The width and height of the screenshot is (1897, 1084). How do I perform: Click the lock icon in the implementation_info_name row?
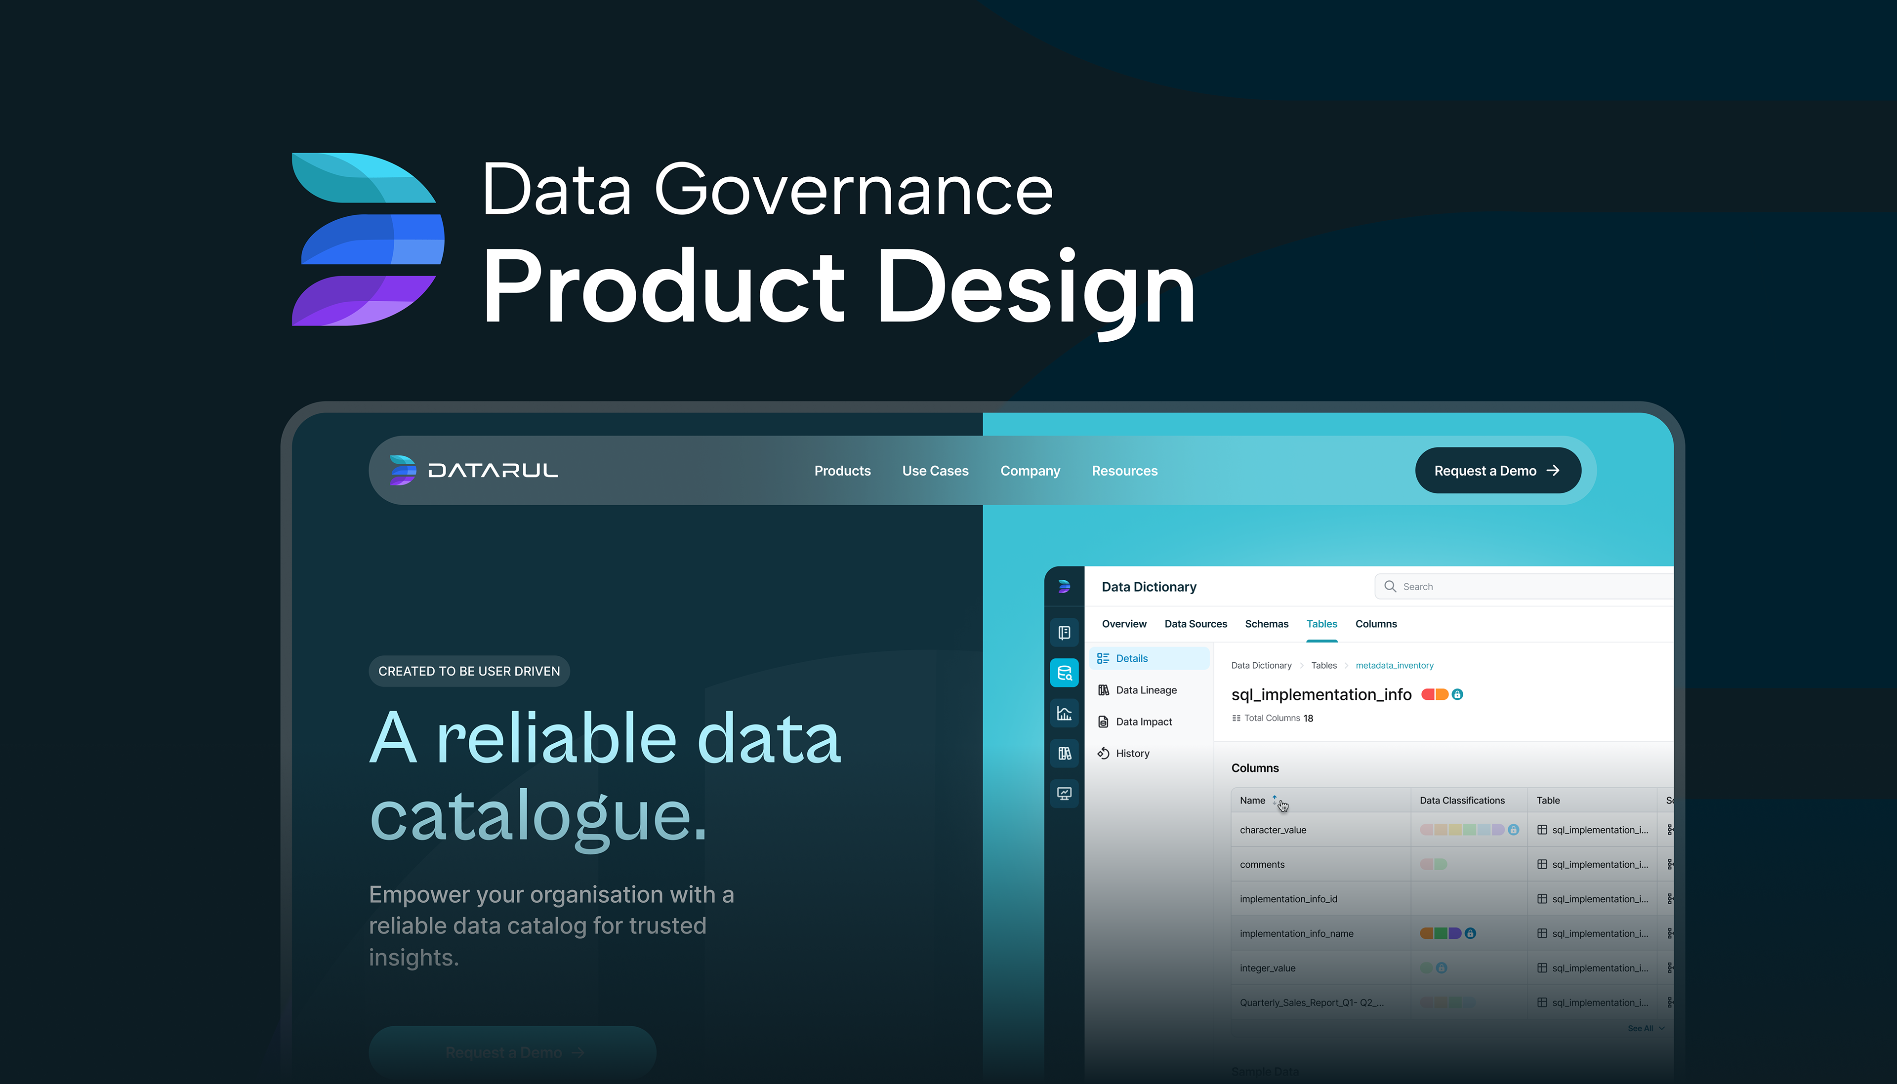point(1470,933)
